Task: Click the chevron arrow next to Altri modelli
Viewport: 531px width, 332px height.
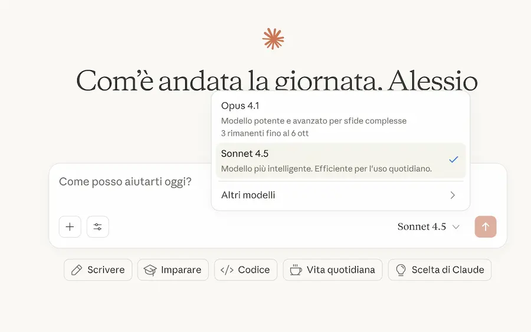Action: [453, 195]
